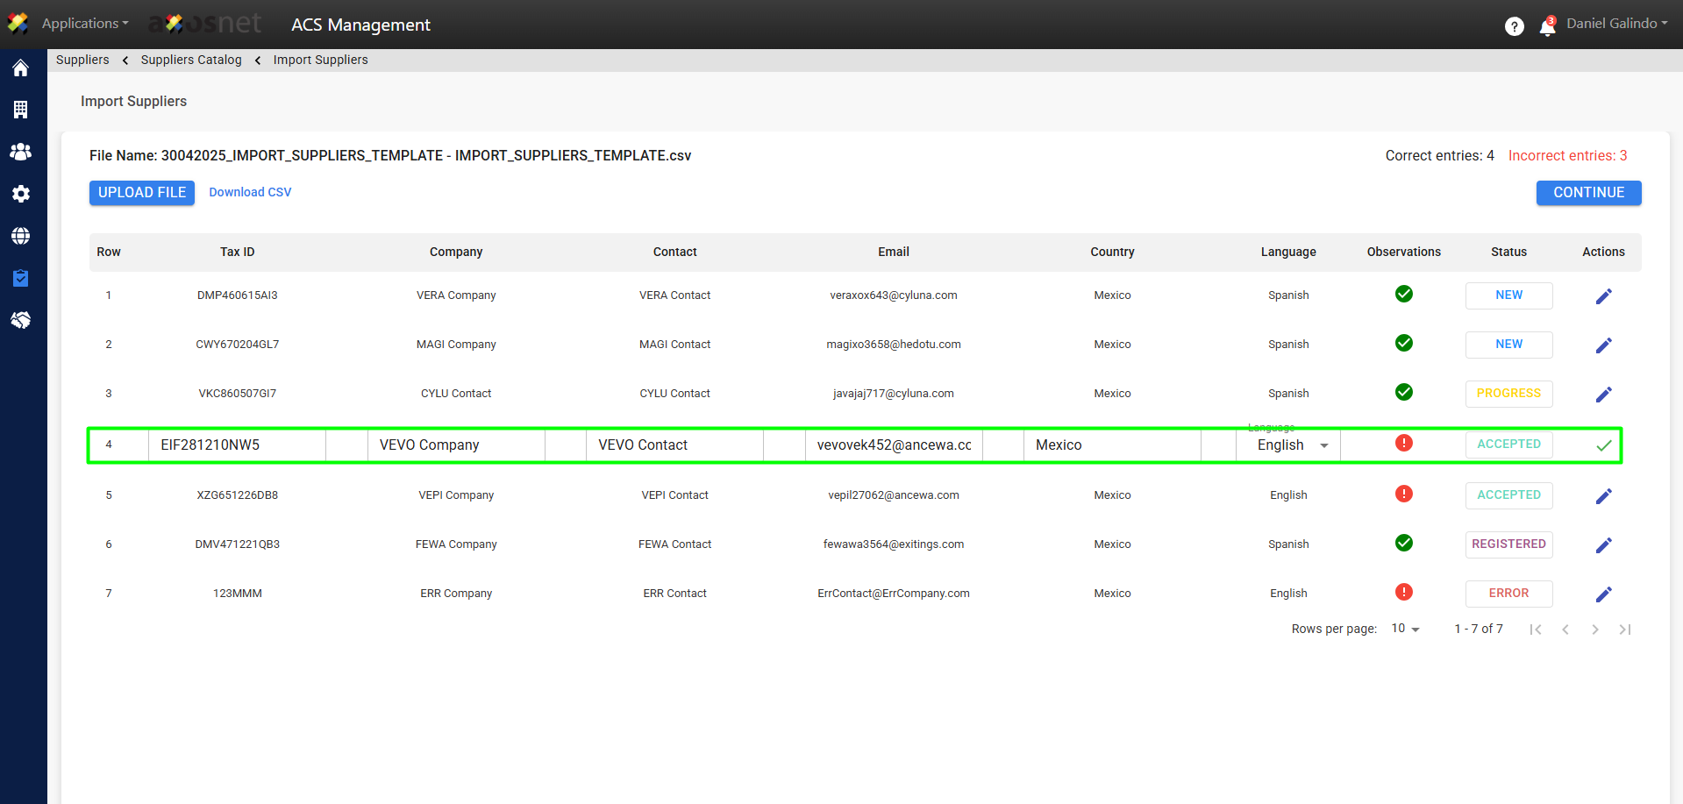The width and height of the screenshot is (1683, 804).
Task: Select email veraxox643@cyluna.com
Action: coord(894,295)
